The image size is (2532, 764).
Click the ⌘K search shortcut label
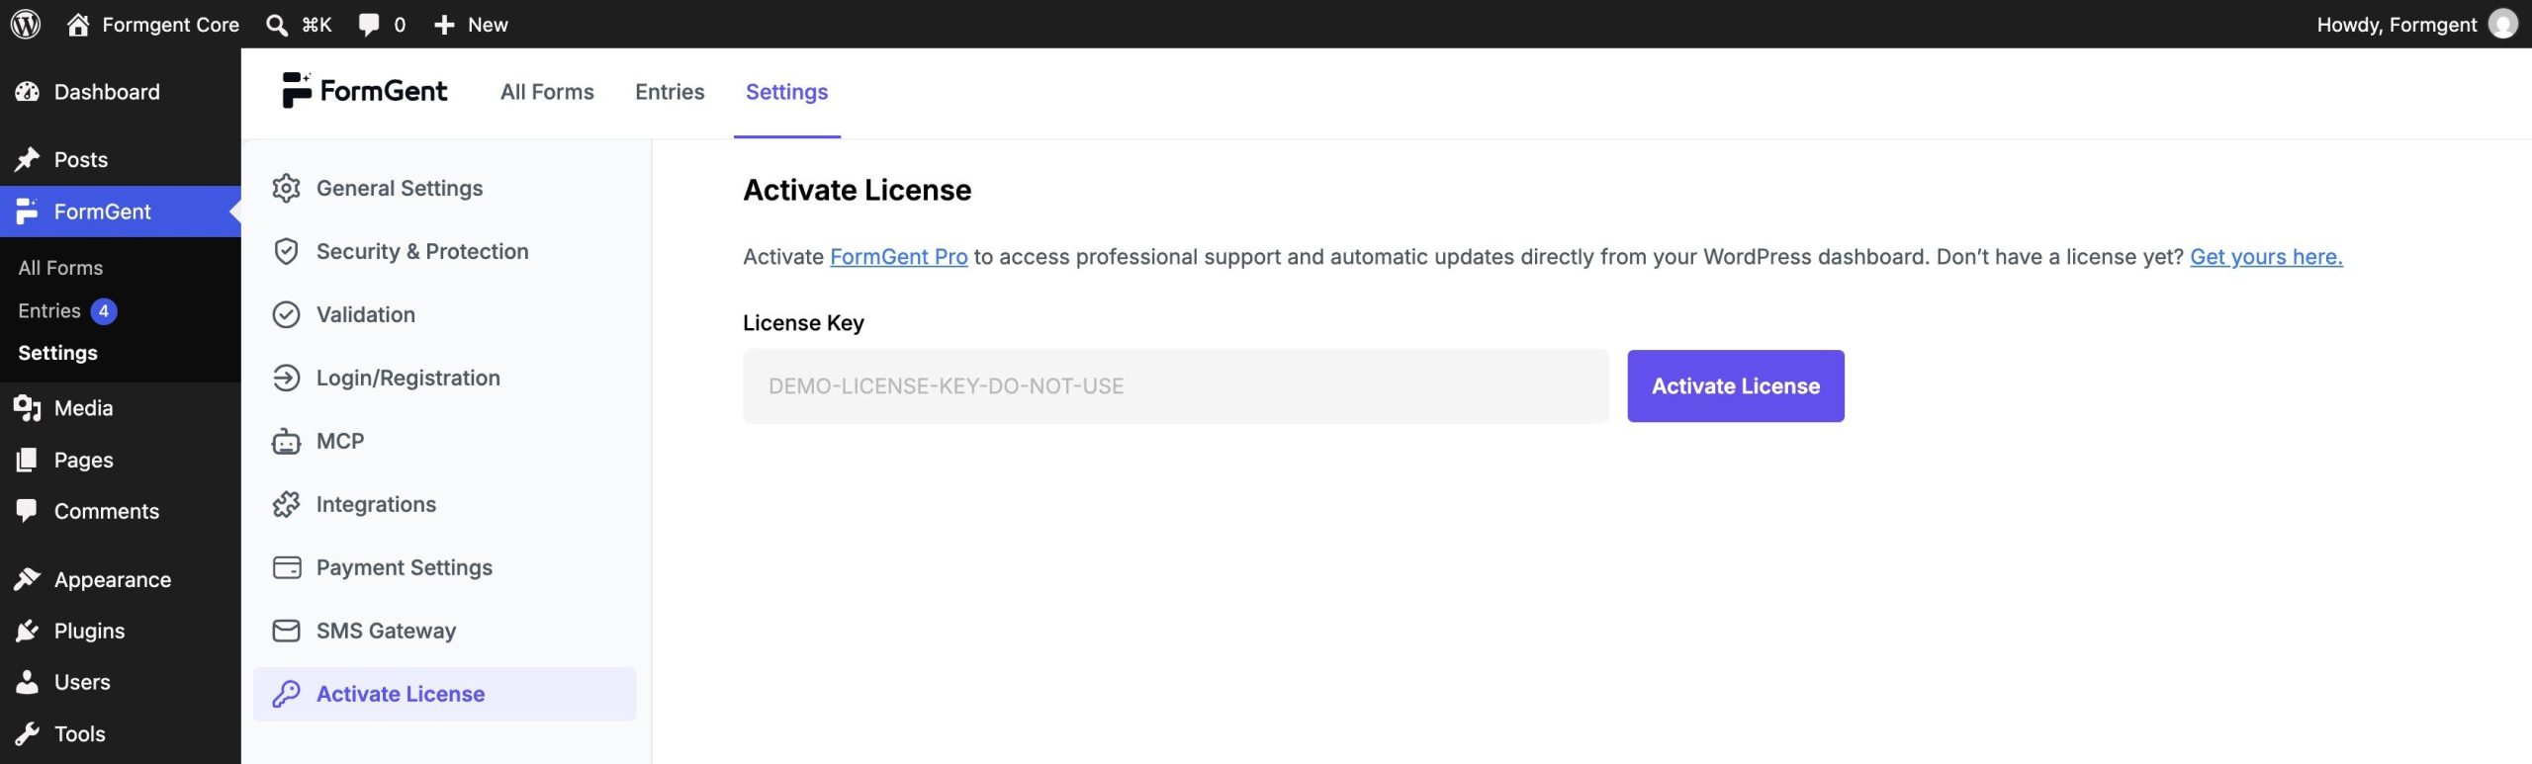316,25
